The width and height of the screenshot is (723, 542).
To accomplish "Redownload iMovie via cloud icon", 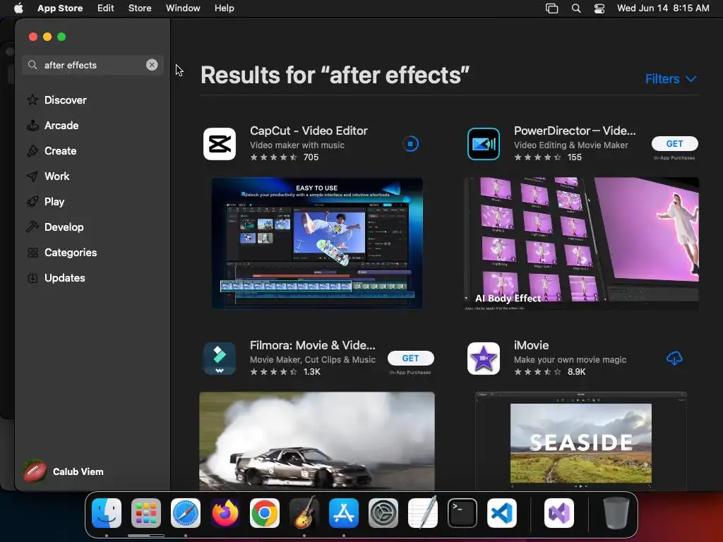I will pyautogui.click(x=674, y=358).
